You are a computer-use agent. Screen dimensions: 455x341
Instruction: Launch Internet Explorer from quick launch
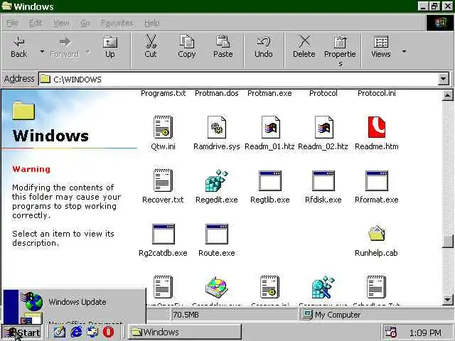pos(76,332)
